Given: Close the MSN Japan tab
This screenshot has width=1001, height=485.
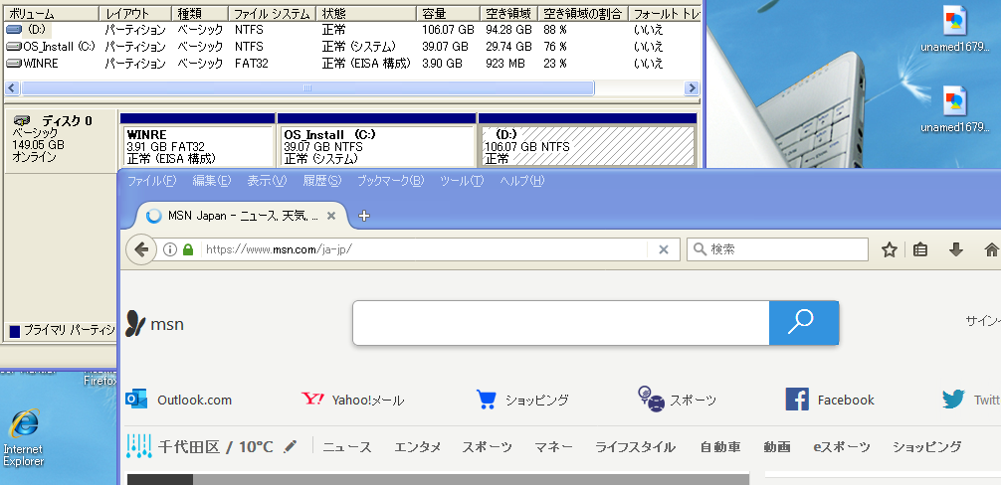Looking at the screenshot, I should 330,216.
